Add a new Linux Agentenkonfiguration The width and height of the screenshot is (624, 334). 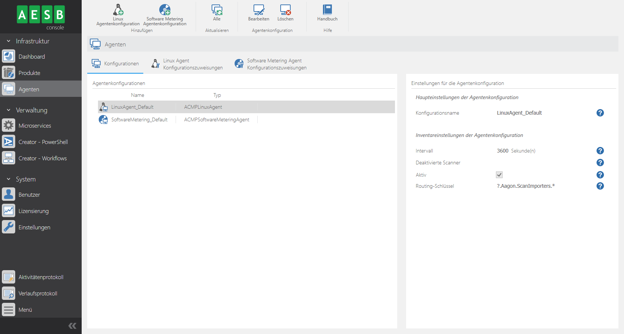click(x=118, y=15)
